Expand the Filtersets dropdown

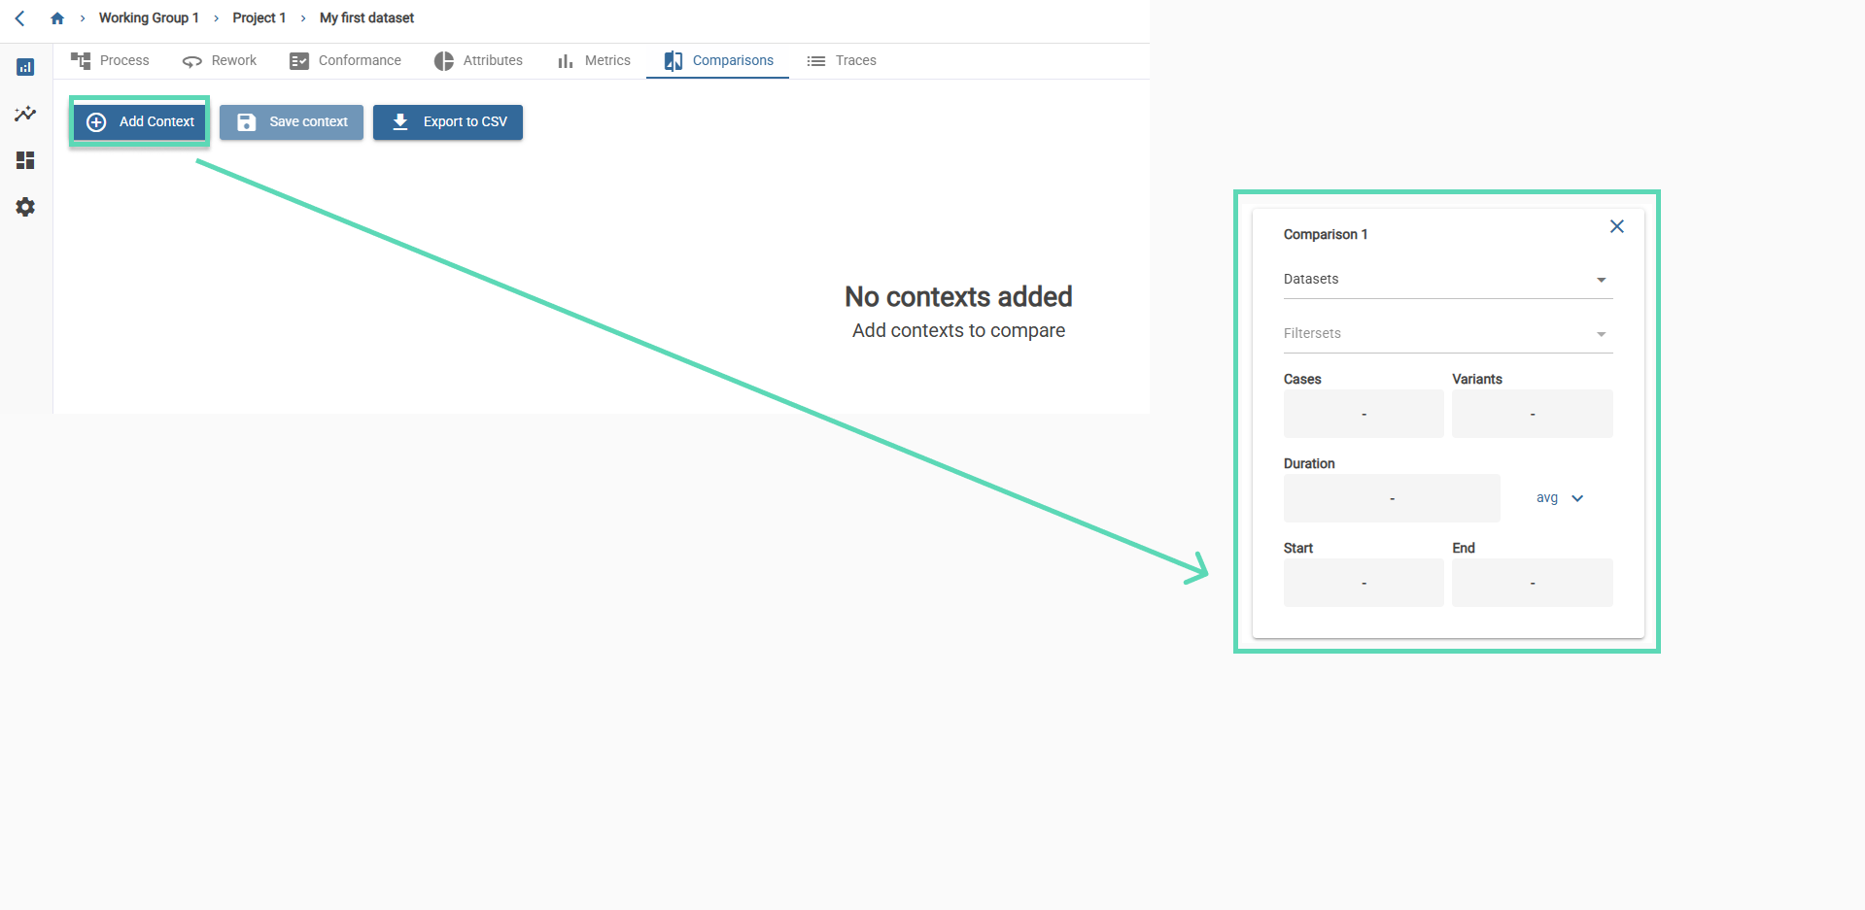[1447, 334]
